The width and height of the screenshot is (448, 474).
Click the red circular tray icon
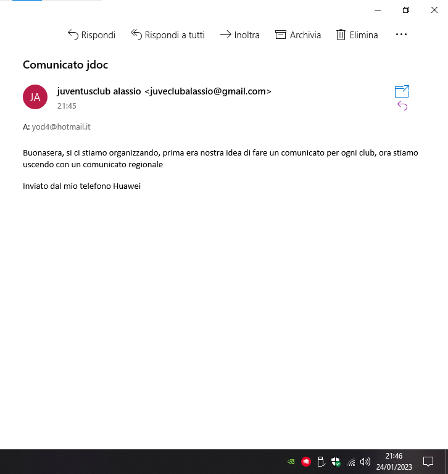tap(306, 462)
